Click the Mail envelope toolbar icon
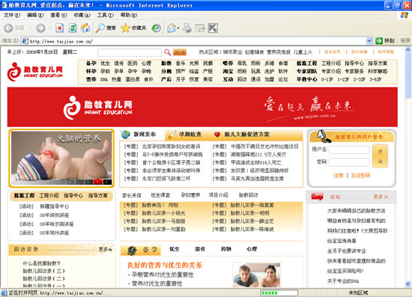412x297 pixels. [x=172, y=28]
